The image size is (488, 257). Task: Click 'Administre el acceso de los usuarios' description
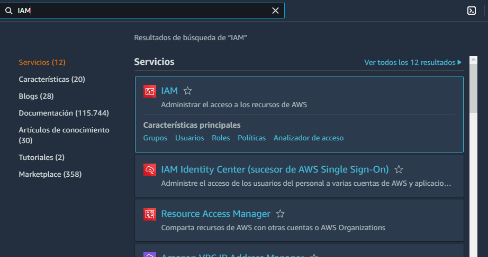306,183
